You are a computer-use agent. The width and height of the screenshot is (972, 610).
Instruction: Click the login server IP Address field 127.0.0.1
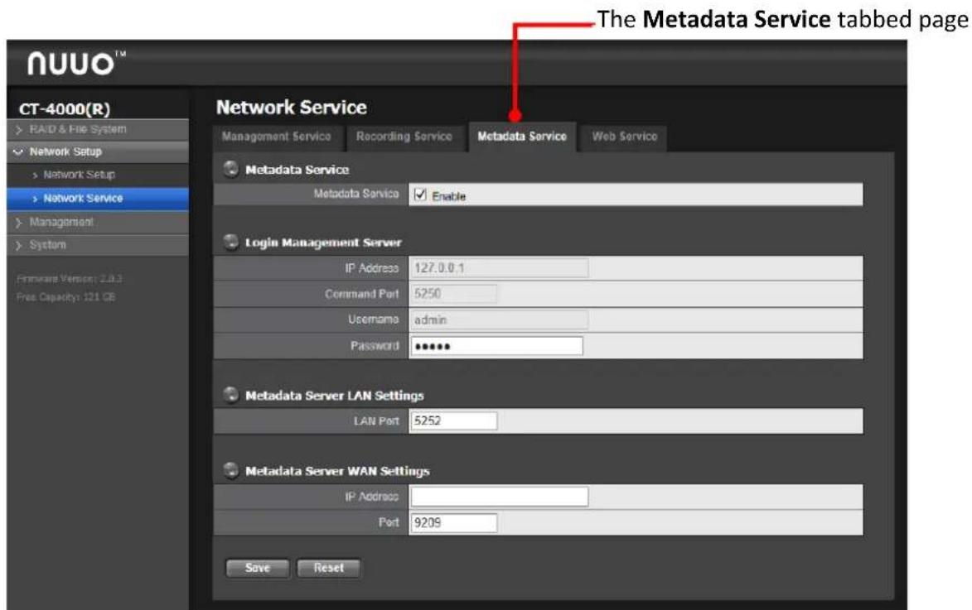[499, 268]
